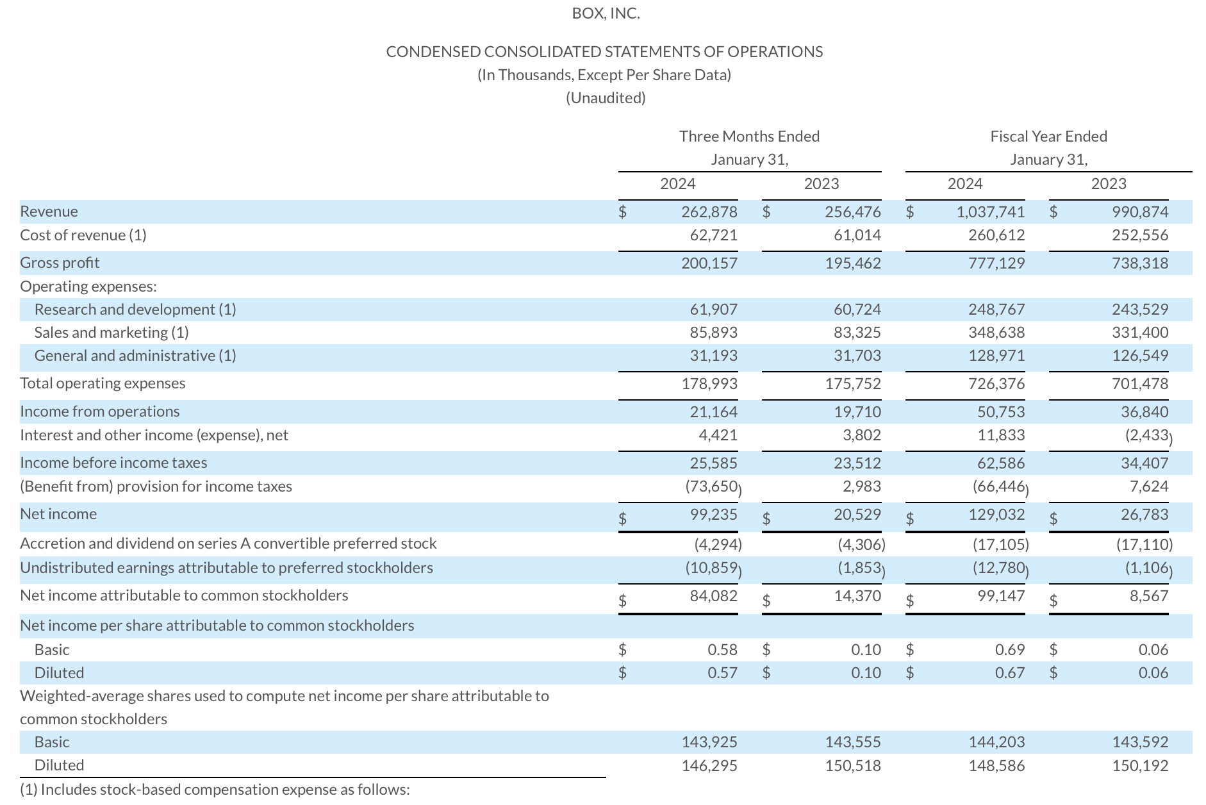Click the 'Net income' row label

tap(58, 514)
